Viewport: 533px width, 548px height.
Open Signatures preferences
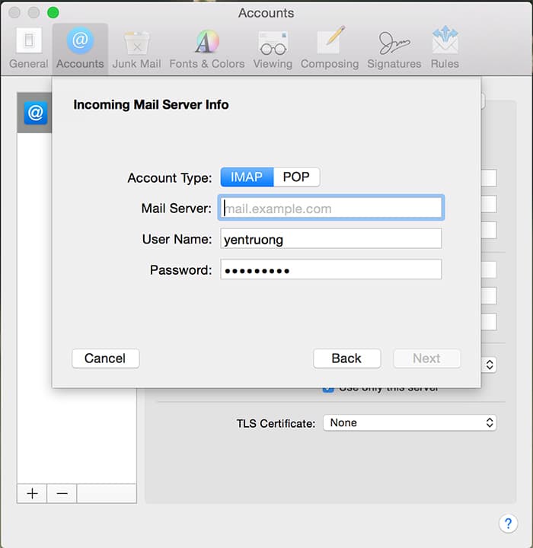pyautogui.click(x=394, y=49)
